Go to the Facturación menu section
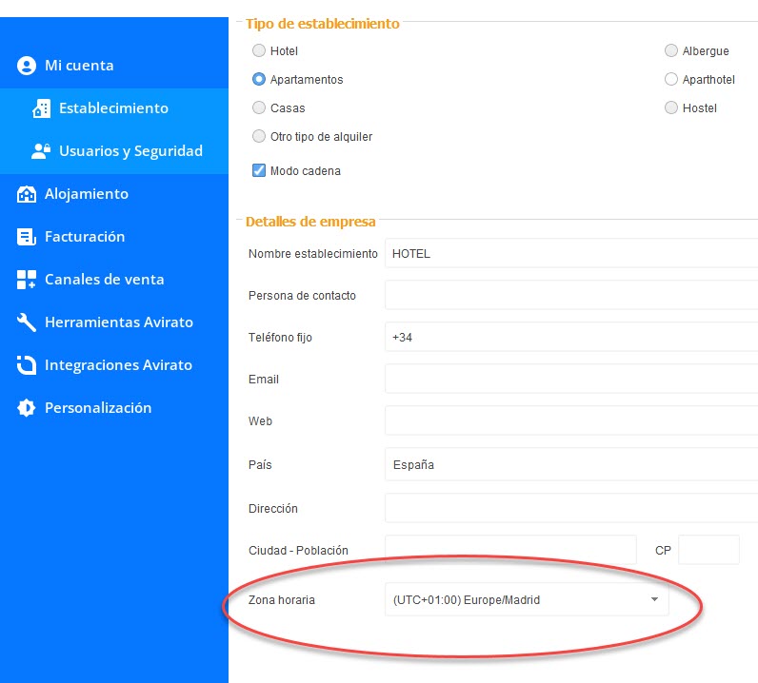This screenshot has width=758, height=683. tap(85, 237)
